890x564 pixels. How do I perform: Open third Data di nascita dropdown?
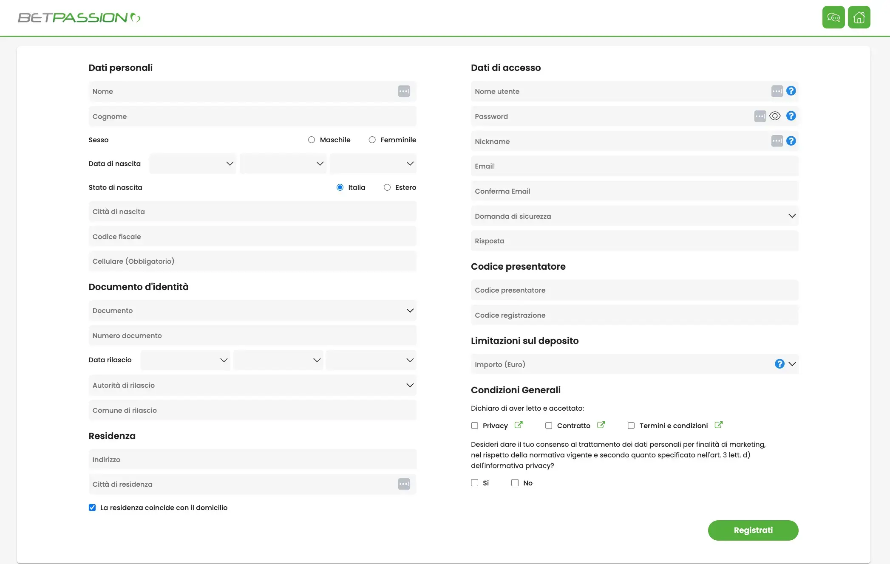click(x=373, y=164)
